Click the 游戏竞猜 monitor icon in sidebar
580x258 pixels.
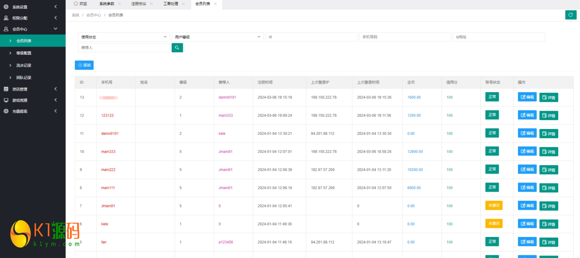click(x=6, y=100)
